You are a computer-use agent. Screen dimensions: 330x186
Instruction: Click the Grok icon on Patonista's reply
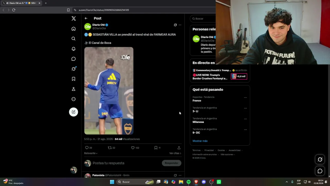coord(175,175)
